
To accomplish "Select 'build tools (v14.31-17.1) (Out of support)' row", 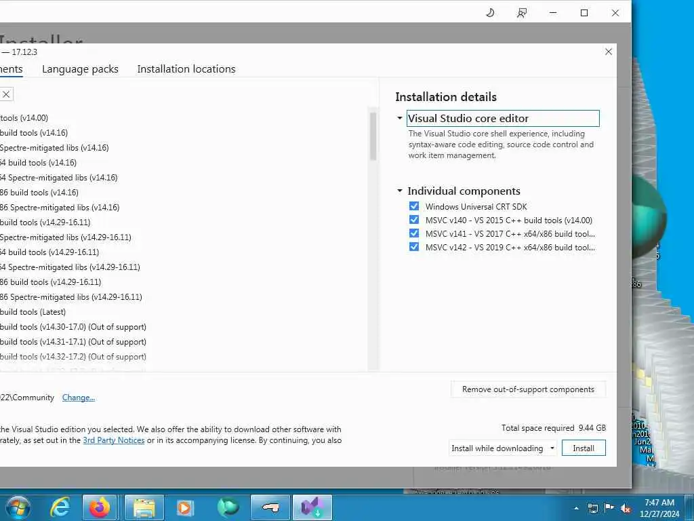I will coord(73,342).
